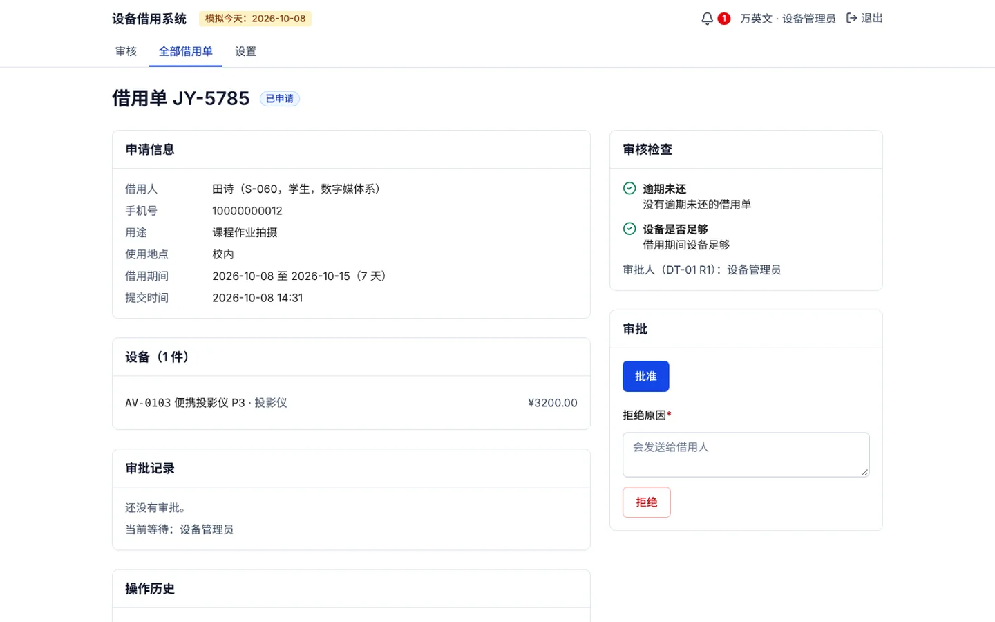Select the 全部借用单 tab
995x622 pixels.
click(x=186, y=51)
